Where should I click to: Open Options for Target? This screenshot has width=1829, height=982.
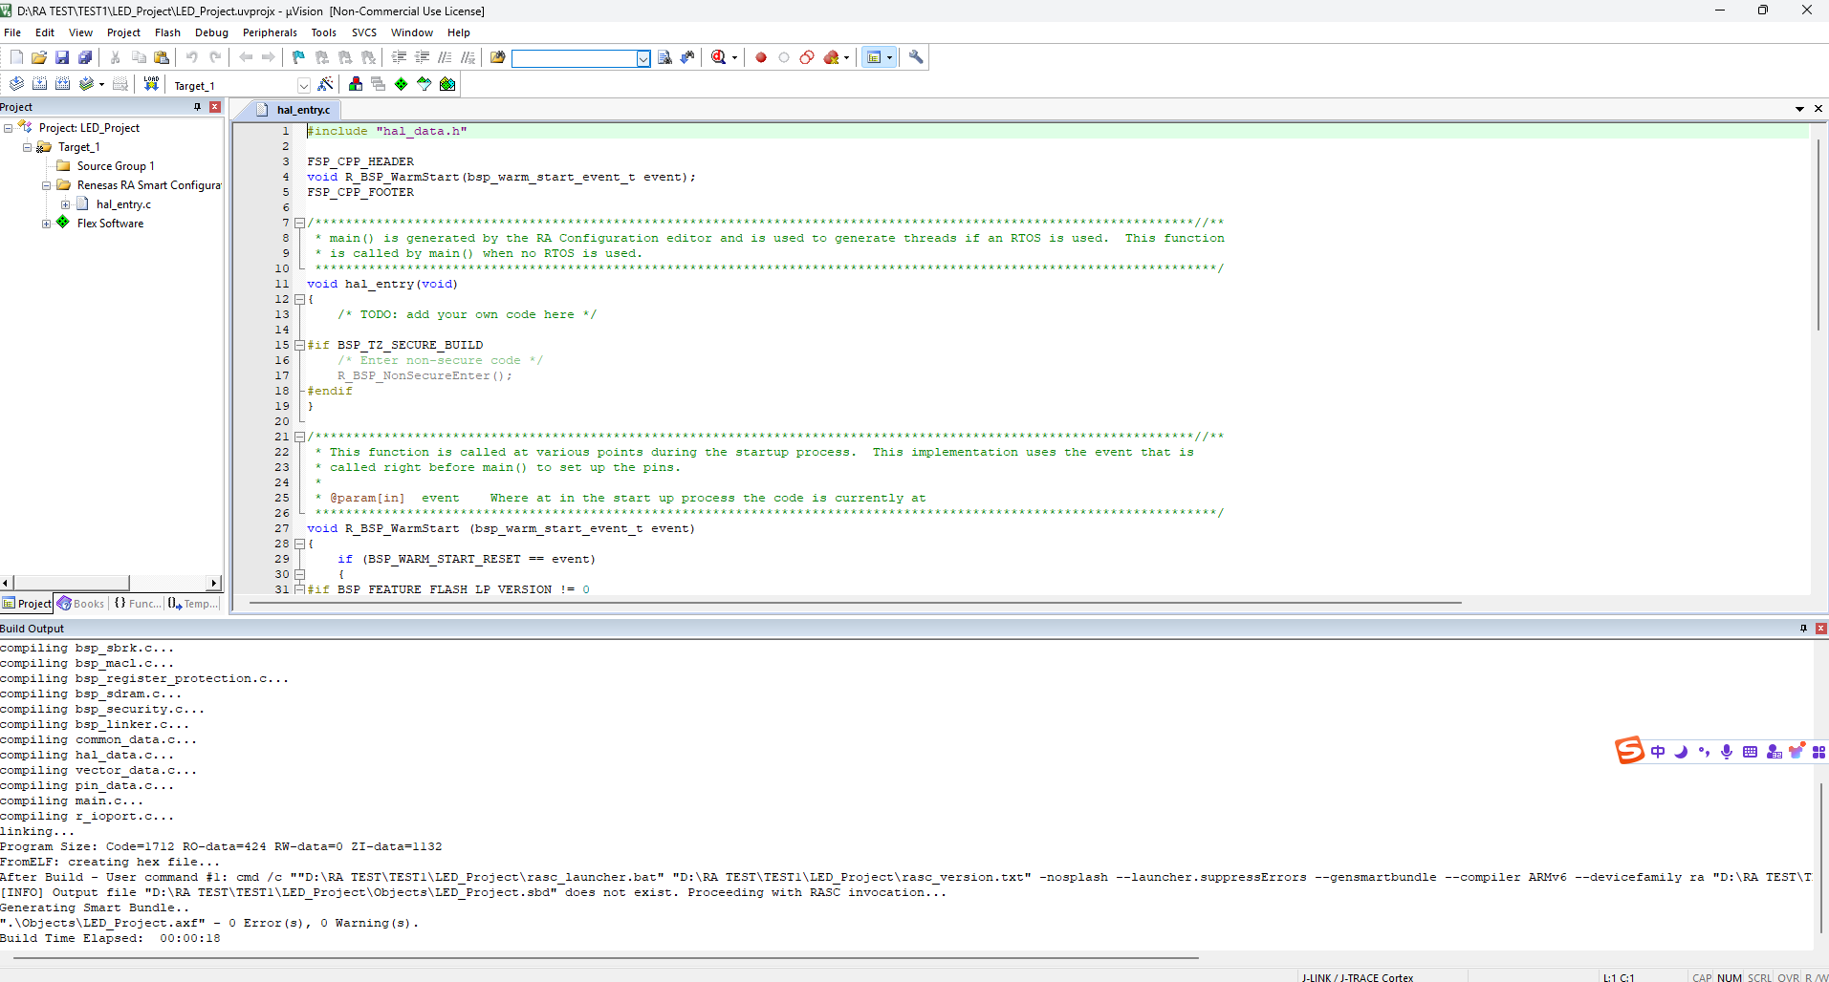(325, 84)
